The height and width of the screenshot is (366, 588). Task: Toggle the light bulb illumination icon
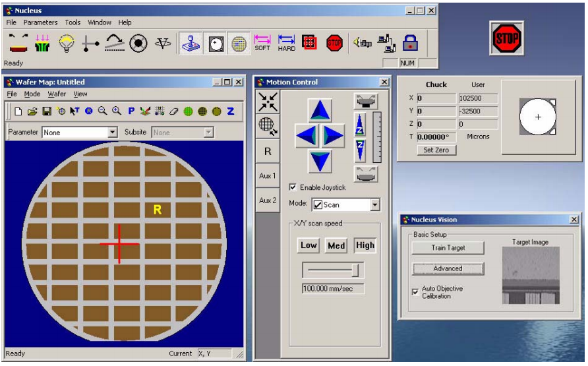pos(67,43)
